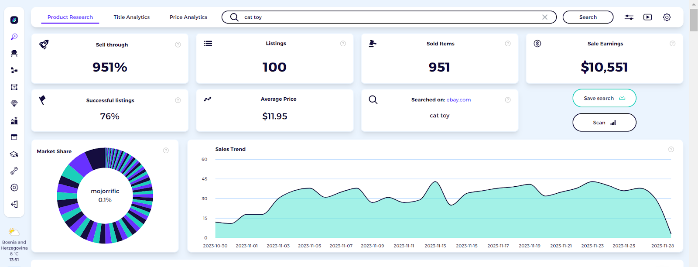The width and height of the screenshot is (698, 267).
Task: Click the Listings help question mark
Action: (x=343, y=43)
